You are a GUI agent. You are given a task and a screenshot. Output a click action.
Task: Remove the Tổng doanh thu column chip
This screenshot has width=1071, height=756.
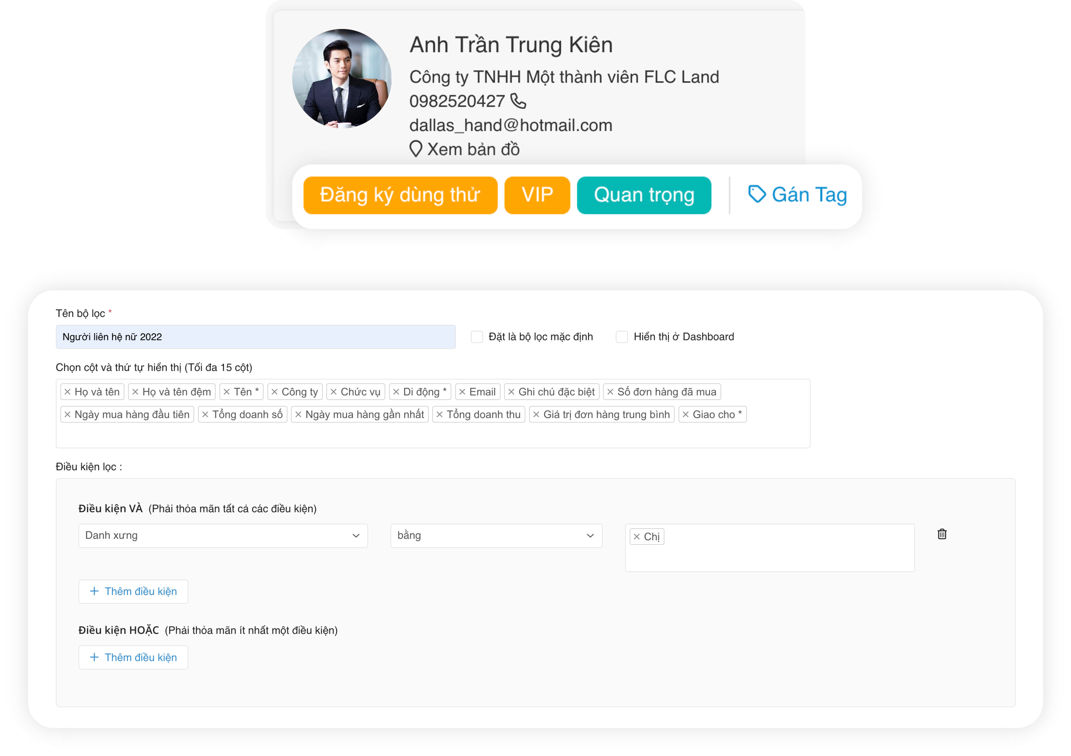[439, 415]
